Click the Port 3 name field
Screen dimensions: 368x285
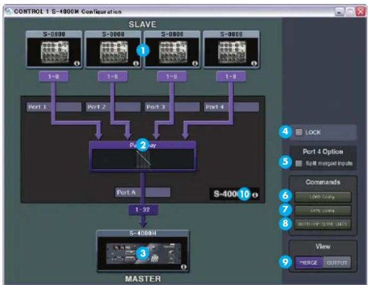(x=172, y=107)
